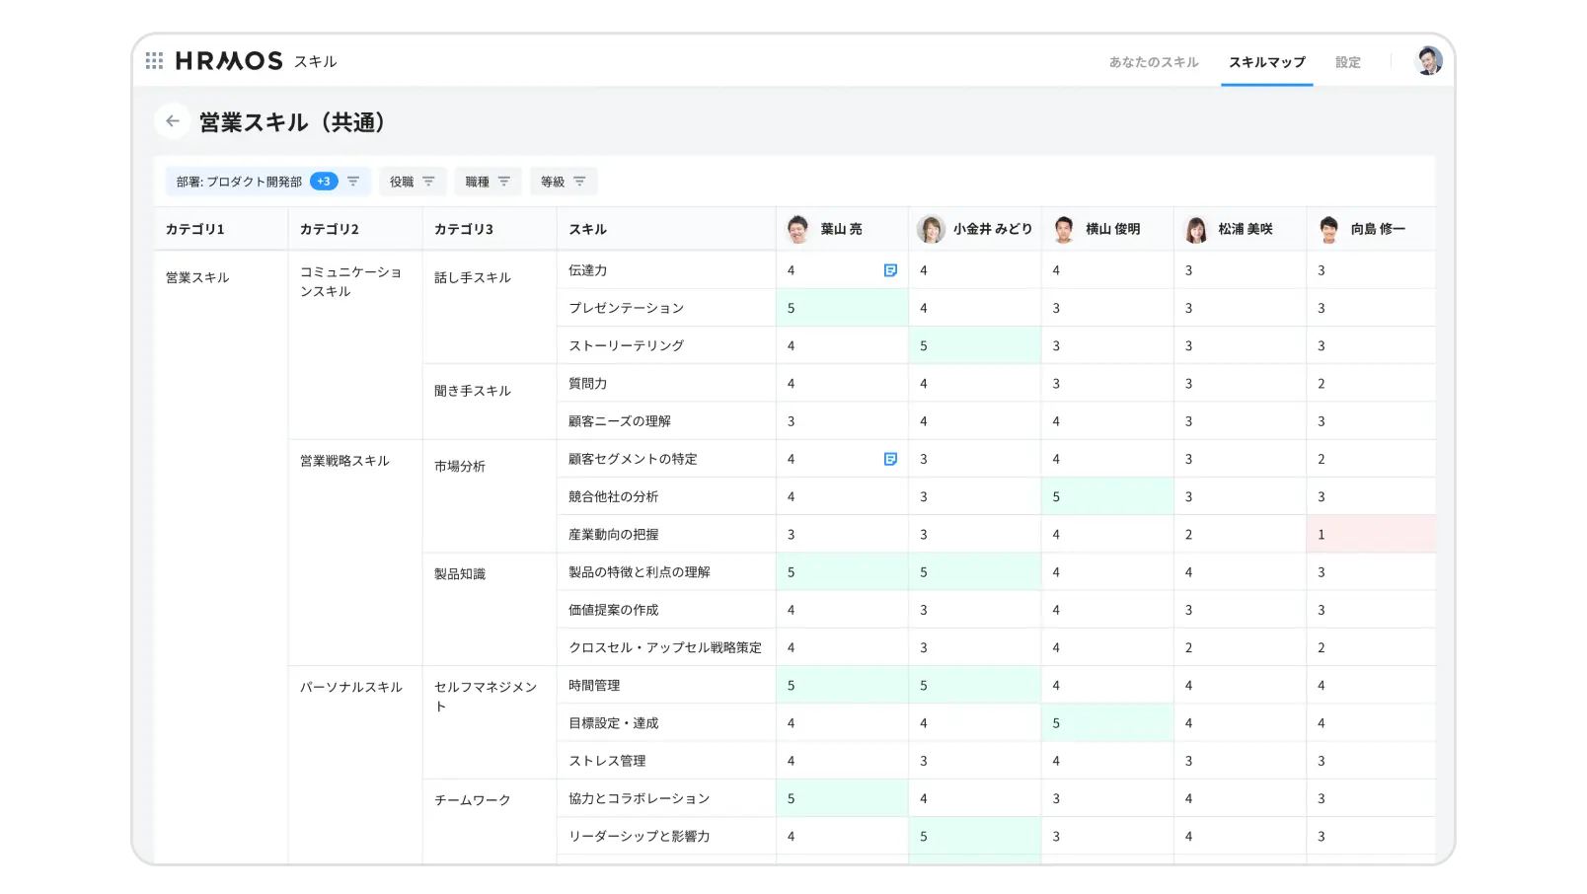1587x894 pixels.
Task: Click 小金井みどり's avatar in the column header
Action: pos(929,228)
